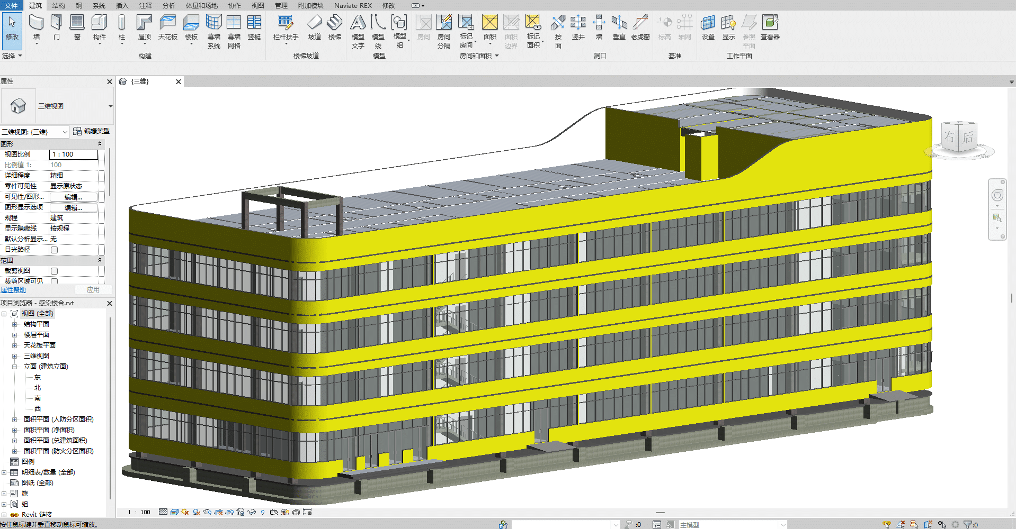Screen dimensions: 1016x529
Task: Click the 编辑类型 button
Action: click(92, 131)
